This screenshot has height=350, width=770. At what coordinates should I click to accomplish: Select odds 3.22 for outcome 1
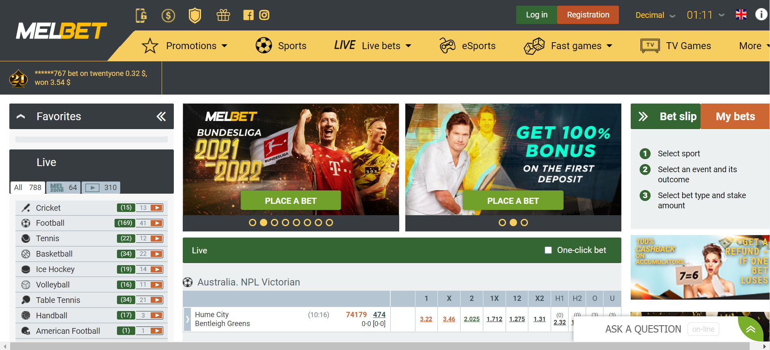click(426, 319)
